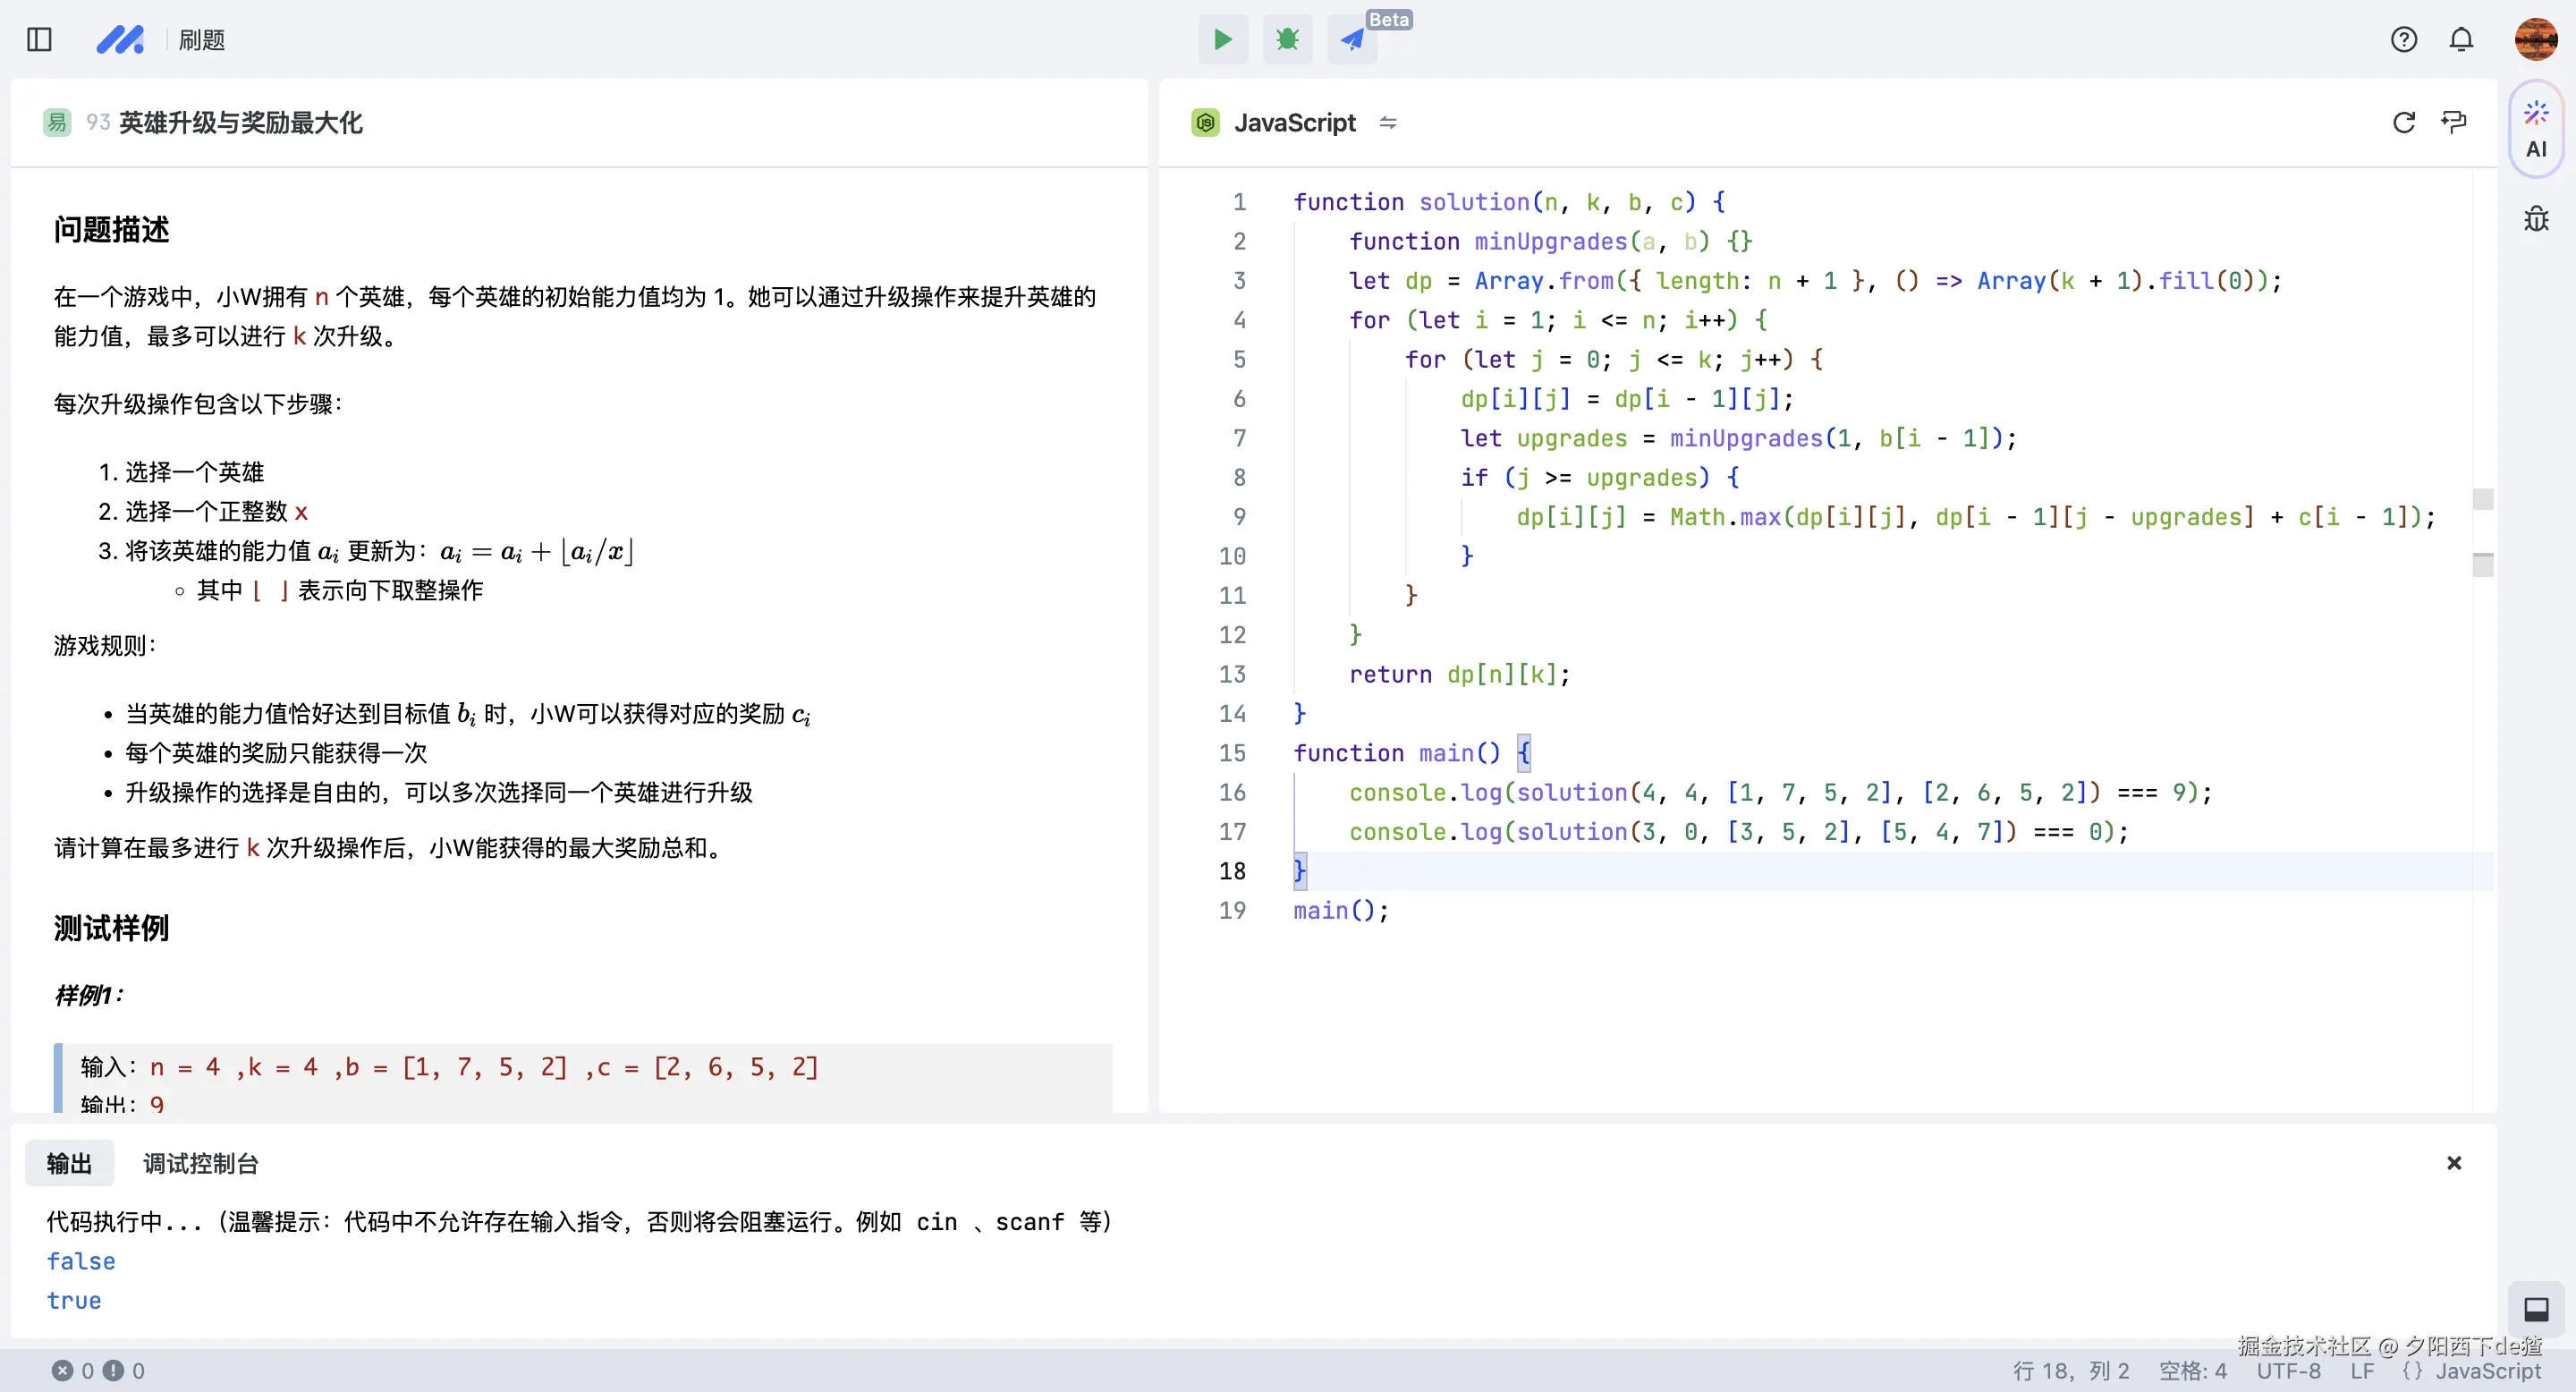Toggle the left sidebar panel icon

tap(39, 40)
